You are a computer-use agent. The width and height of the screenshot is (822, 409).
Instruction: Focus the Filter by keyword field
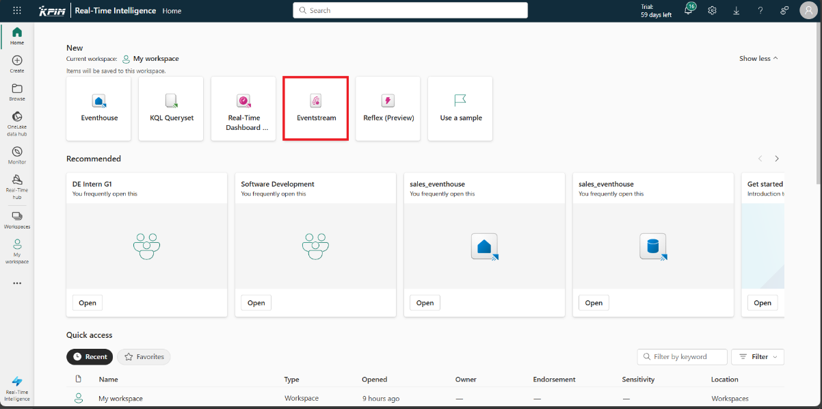point(682,357)
